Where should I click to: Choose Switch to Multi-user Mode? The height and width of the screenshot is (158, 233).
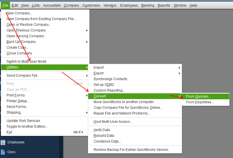point(45,62)
